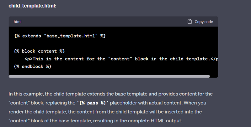Click the "{% endblock %}" code line
The width and height of the screenshot is (251, 127).
point(33,66)
